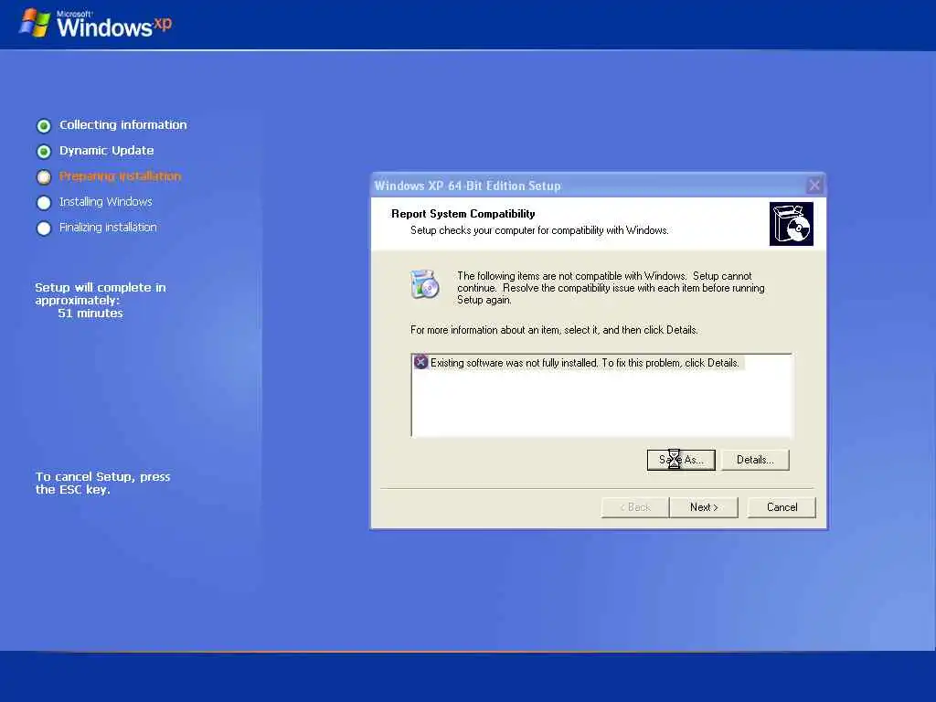Click the grayed-out Back button
The height and width of the screenshot is (702, 936).
point(635,507)
